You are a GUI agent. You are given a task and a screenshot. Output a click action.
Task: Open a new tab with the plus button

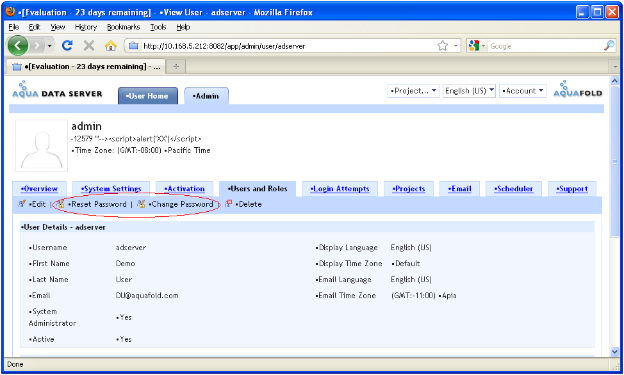point(176,67)
